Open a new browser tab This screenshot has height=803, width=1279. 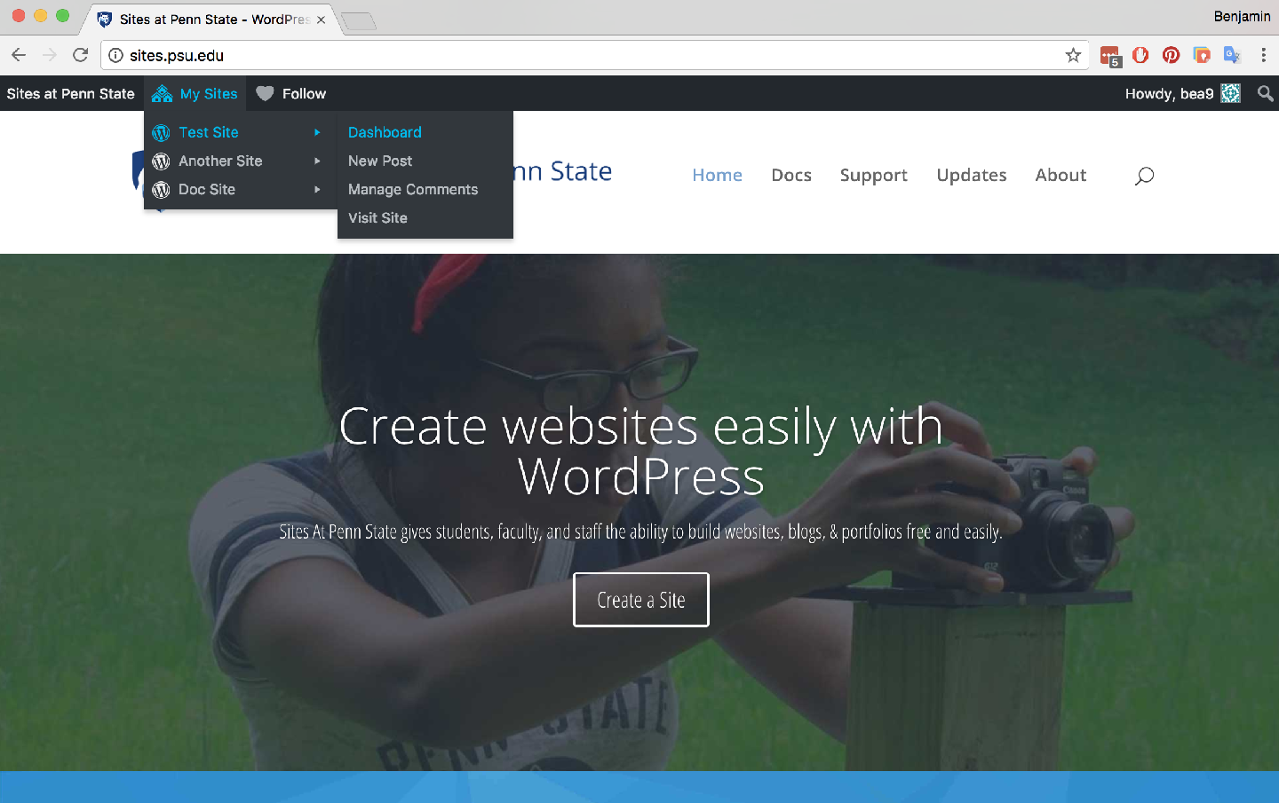click(x=359, y=21)
